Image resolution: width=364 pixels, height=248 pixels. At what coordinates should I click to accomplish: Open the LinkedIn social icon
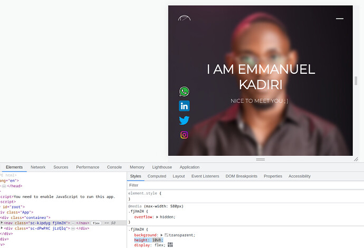click(184, 106)
